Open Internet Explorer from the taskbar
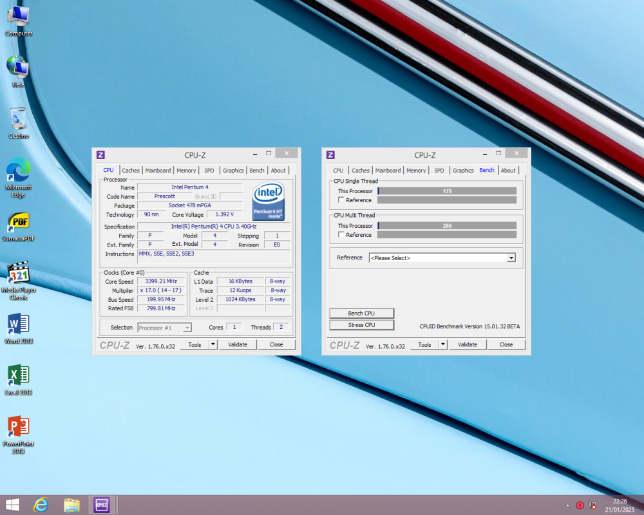 41,505
